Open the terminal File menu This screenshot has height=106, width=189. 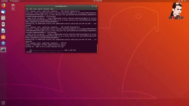[27, 9]
